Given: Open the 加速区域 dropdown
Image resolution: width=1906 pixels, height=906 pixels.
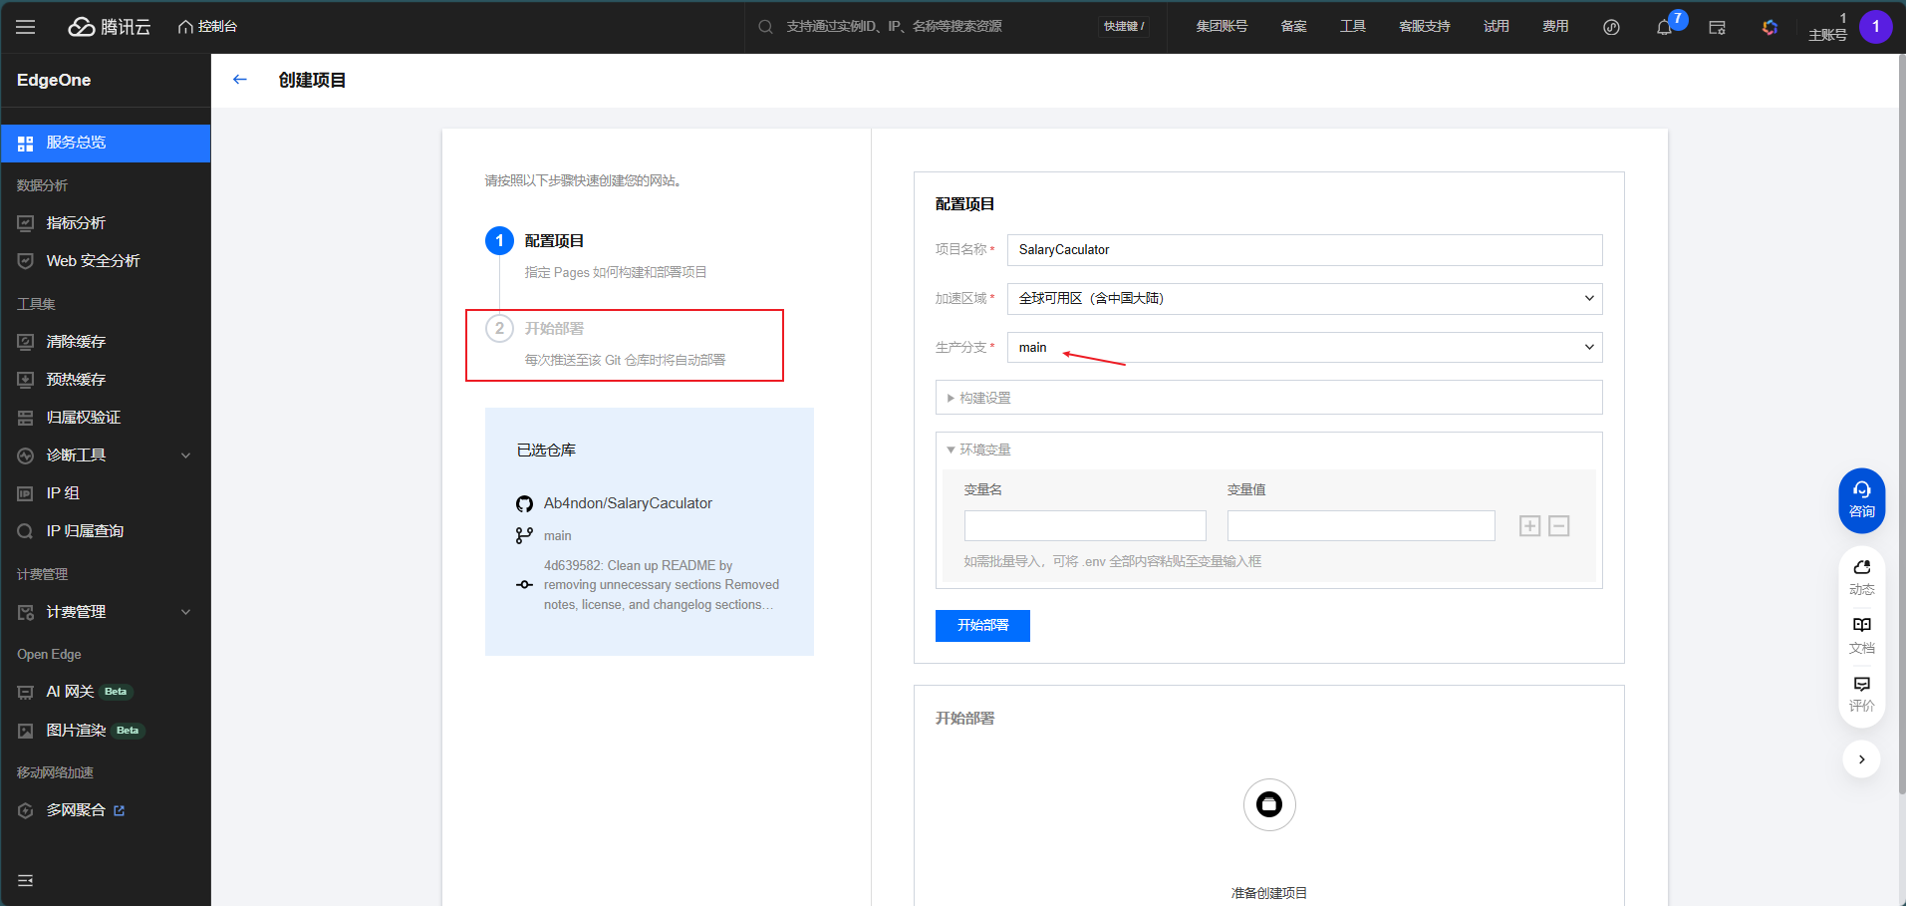Looking at the screenshot, I should [1303, 299].
